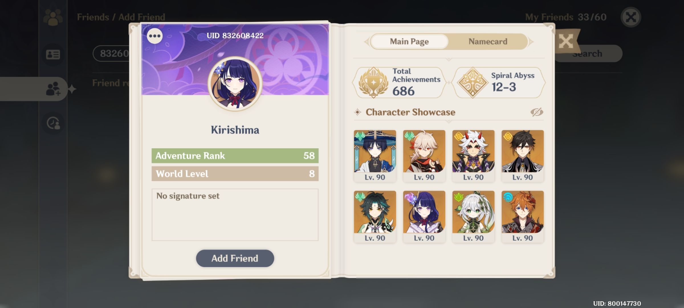Click the friends list sidebar icon
The height and width of the screenshot is (308, 684).
53,17
